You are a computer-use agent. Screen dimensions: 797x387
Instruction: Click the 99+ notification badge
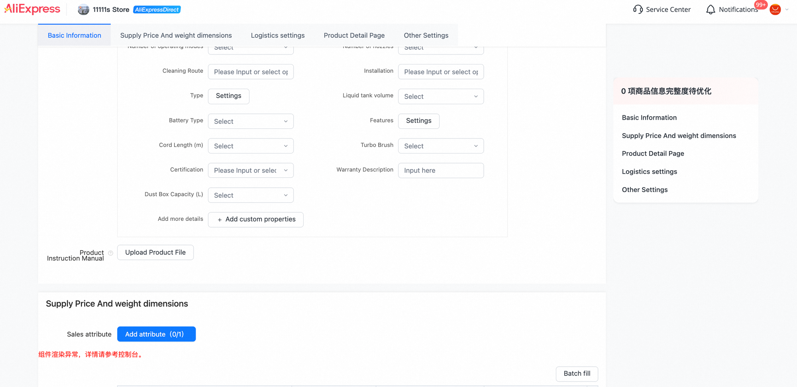tap(761, 5)
